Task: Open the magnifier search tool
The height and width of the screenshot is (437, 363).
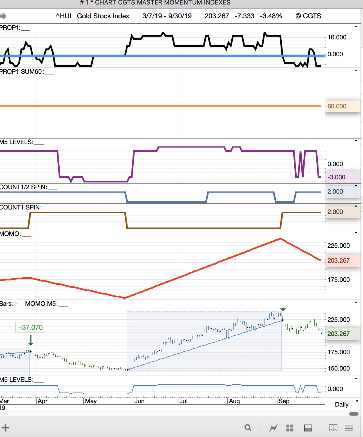Action: [248, 428]
